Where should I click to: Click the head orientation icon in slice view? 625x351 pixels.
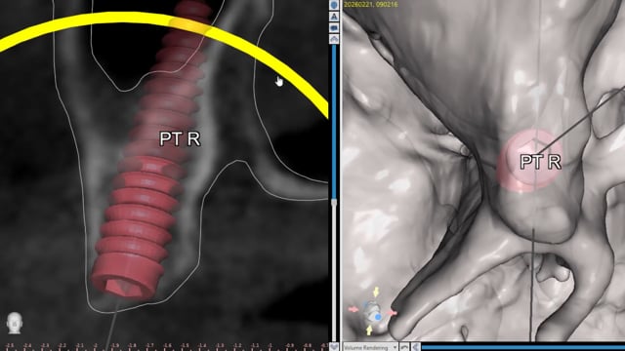coord(15,323)
